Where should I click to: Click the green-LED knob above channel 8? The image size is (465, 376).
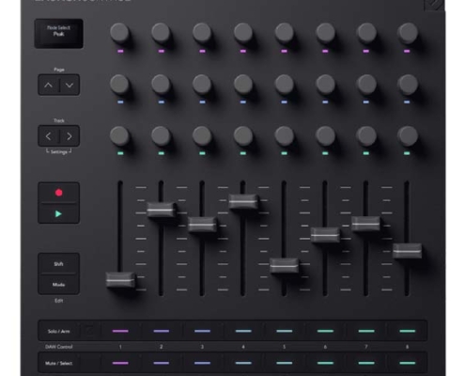(408, 135)
